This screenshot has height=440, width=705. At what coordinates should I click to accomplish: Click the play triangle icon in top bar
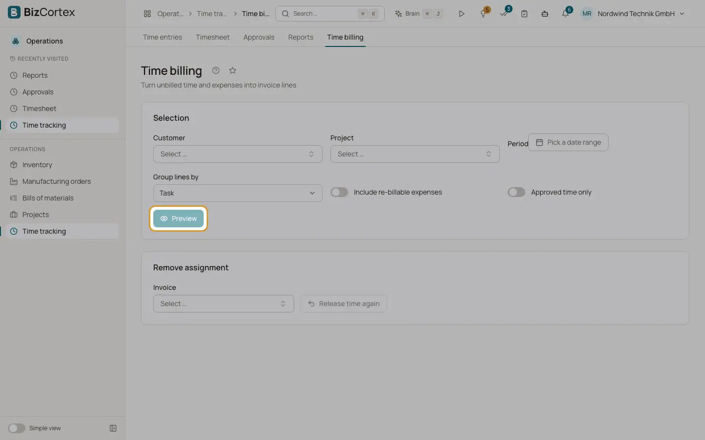click(x=461, y=14)
